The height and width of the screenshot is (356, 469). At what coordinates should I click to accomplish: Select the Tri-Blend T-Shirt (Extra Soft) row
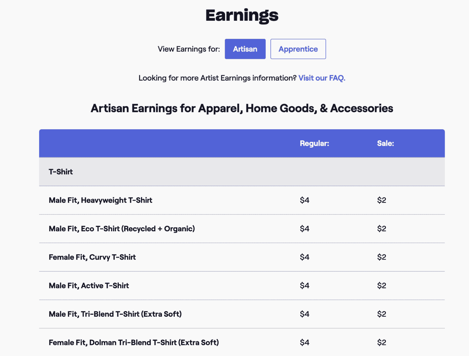115,314
